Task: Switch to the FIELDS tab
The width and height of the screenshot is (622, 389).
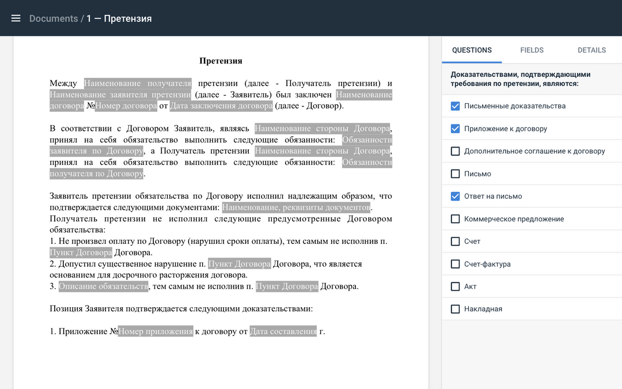Action: pyautogui.click(x=532, y=50)
